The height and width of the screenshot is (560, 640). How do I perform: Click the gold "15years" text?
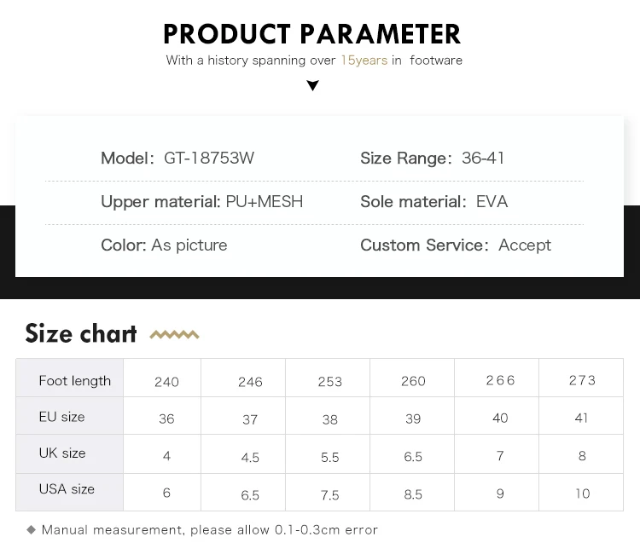(x=364, y=61)
